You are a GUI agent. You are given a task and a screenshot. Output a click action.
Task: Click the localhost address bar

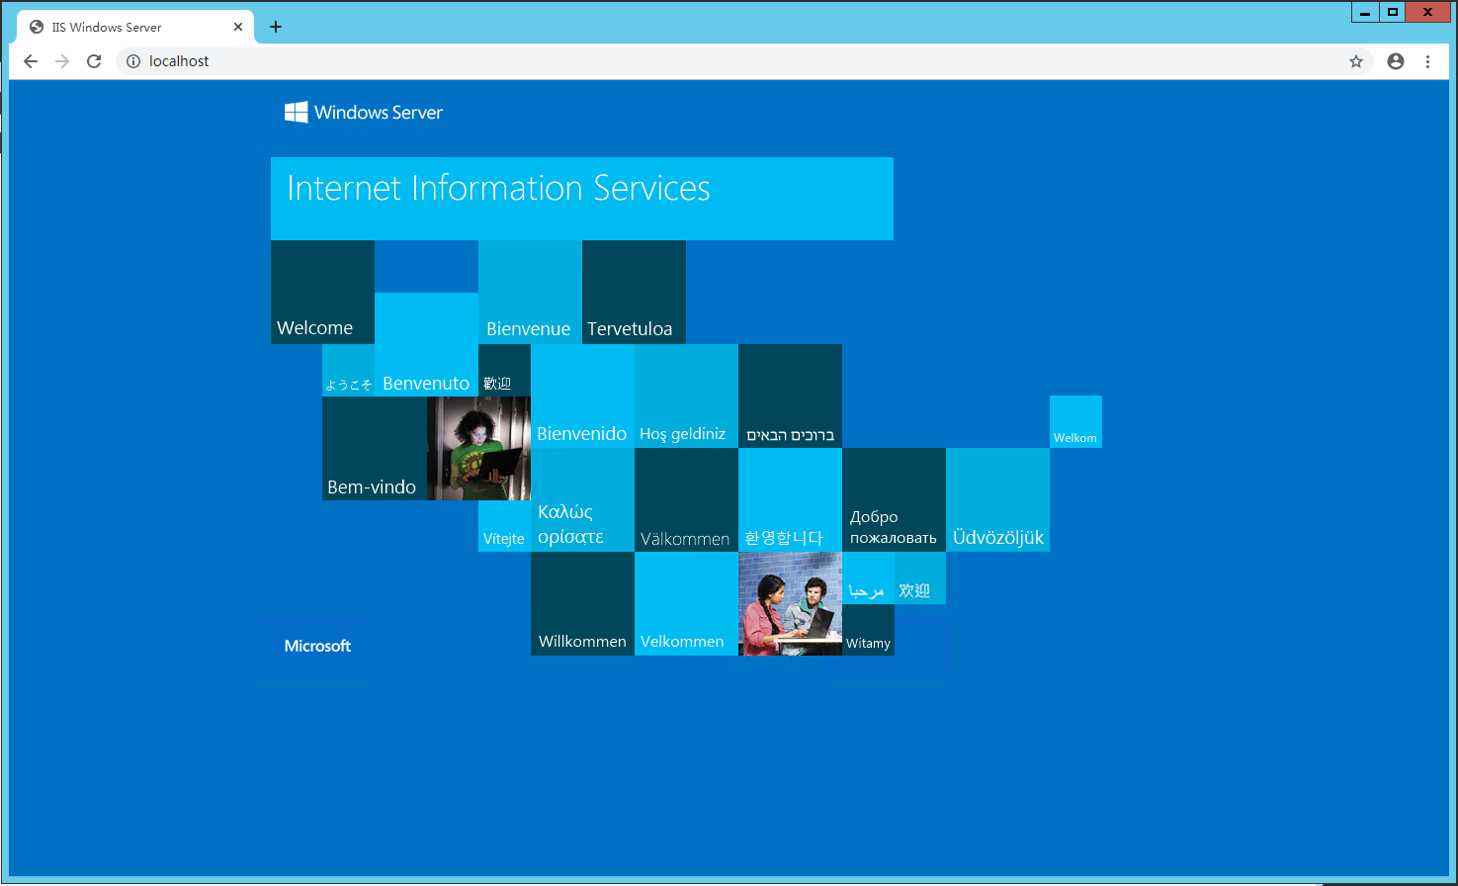(746, 61)
